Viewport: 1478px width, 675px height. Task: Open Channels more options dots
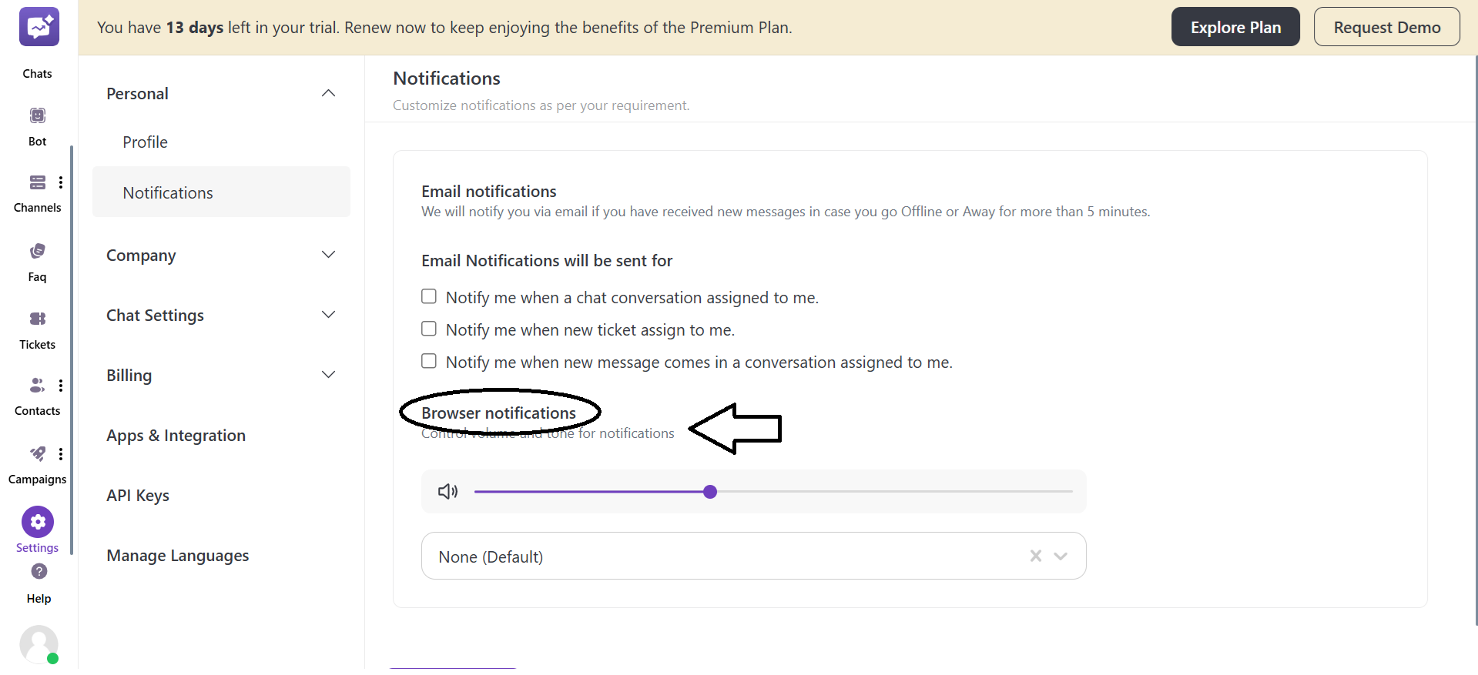coord(61,182)
